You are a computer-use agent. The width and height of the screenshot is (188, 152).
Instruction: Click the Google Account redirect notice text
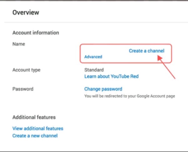130,96
